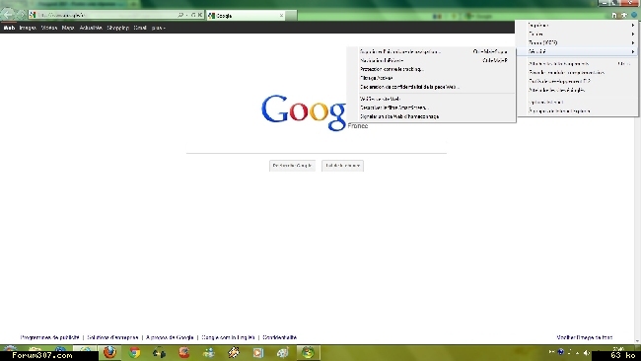Viewport: 641px width, 361px height.
Task: Click 'Modifier l'image de fond' link
Action: (x=585, y=337)
